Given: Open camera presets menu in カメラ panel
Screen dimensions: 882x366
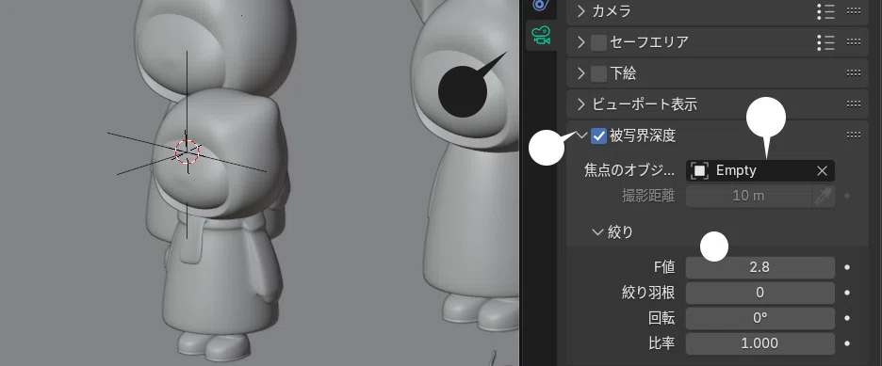Looking at the screenshot, I should 825,10.
